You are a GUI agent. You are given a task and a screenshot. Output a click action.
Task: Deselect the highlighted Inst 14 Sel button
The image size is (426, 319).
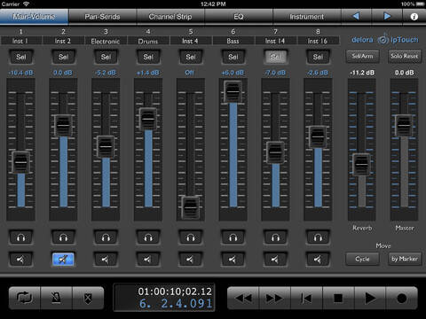tap(275, 57)
